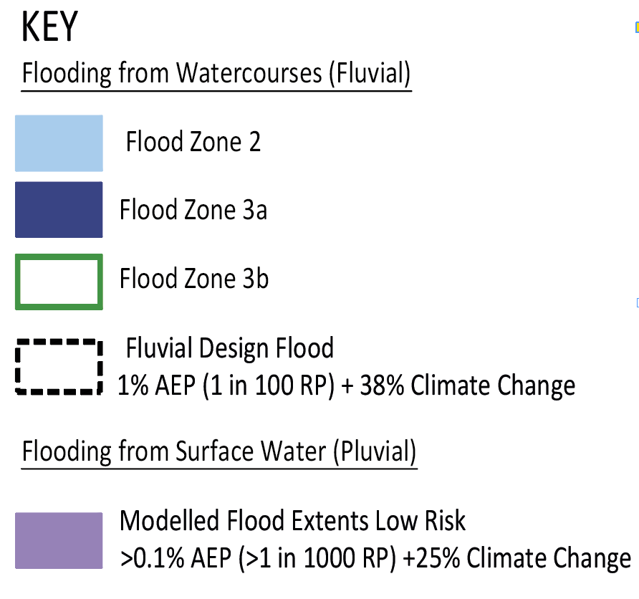
Task: Click the KEY heading text
Action: (49, 27)
